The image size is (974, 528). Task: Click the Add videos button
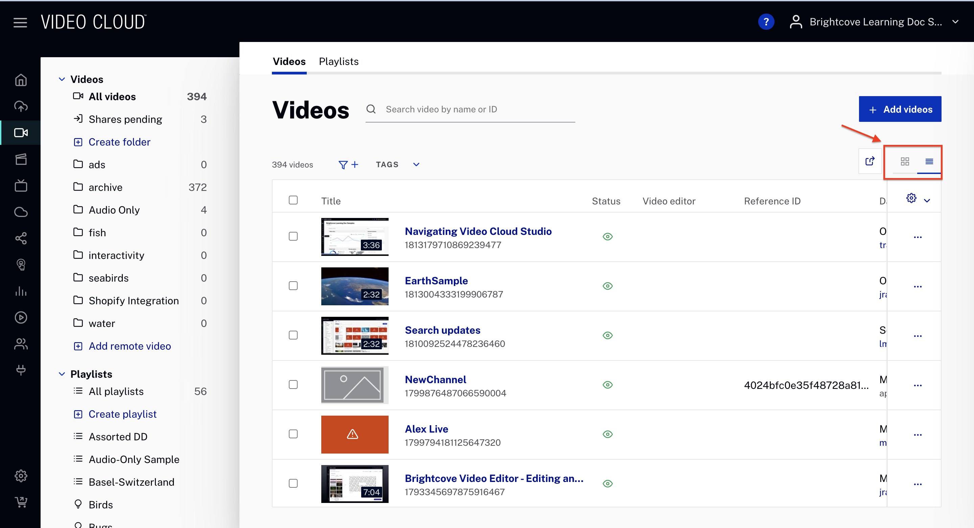click(x=900, y=109)
